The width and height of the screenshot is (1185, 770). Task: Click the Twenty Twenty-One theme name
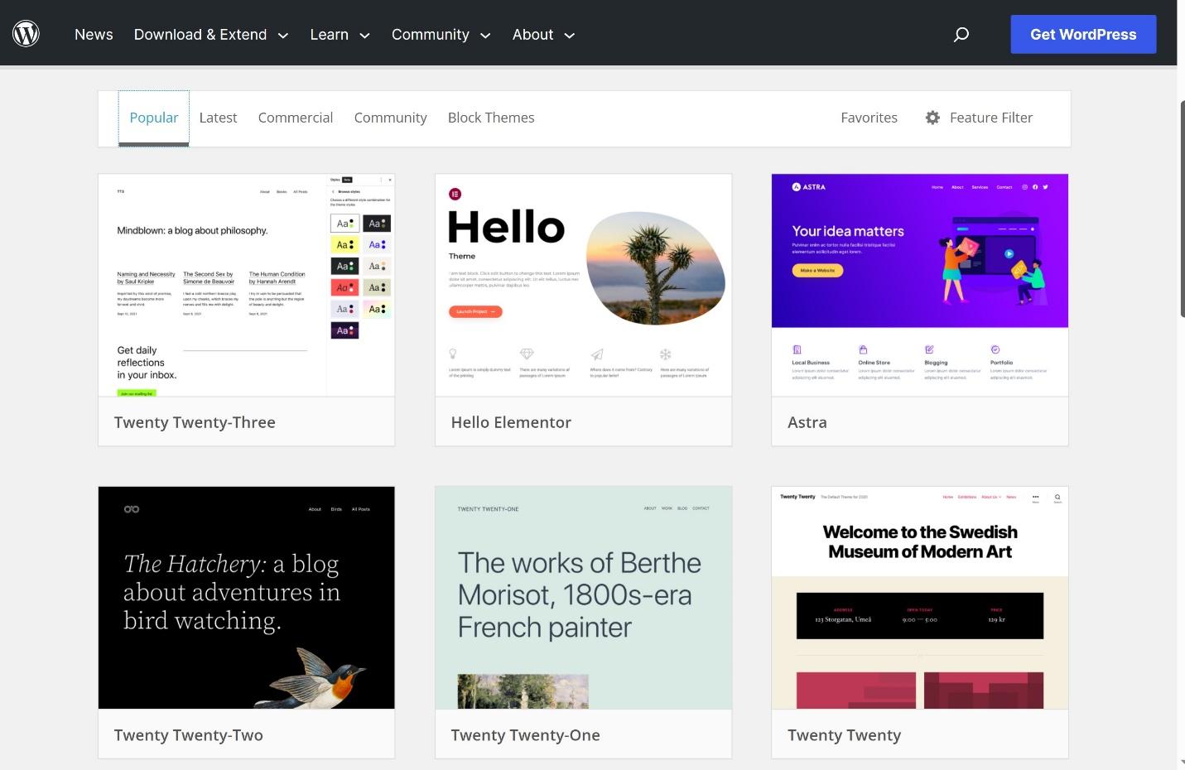tap(526, 735)
